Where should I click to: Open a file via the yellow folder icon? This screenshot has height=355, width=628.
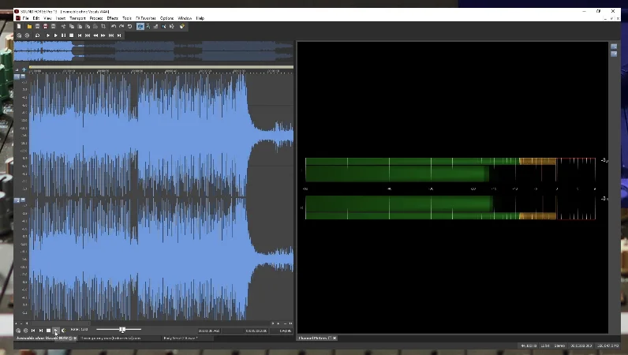coord(29,27)
